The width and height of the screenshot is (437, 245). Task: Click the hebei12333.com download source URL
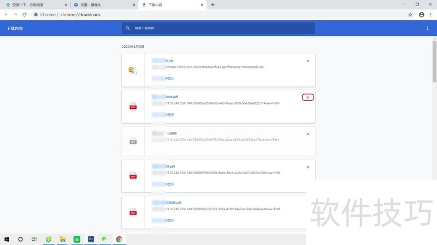[208, 67]
